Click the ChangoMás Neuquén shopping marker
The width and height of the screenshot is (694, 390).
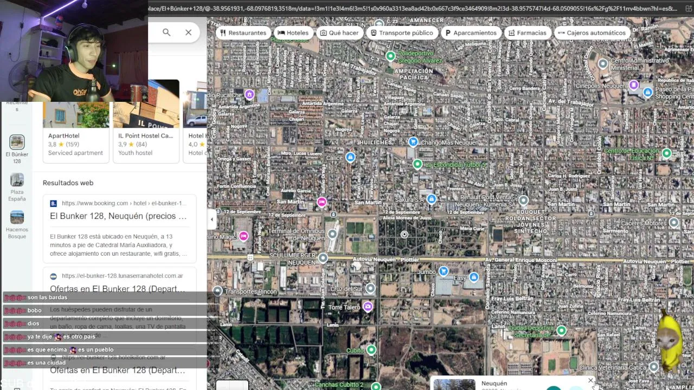point(413,142)
